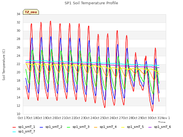Toggle the sp1_smT_6 legend entry
The image size is (183, 137).
click(x=160, y=127)
